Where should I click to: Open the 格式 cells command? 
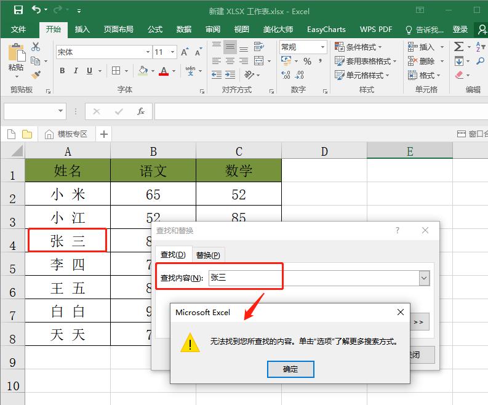click(x=424, y=75)
